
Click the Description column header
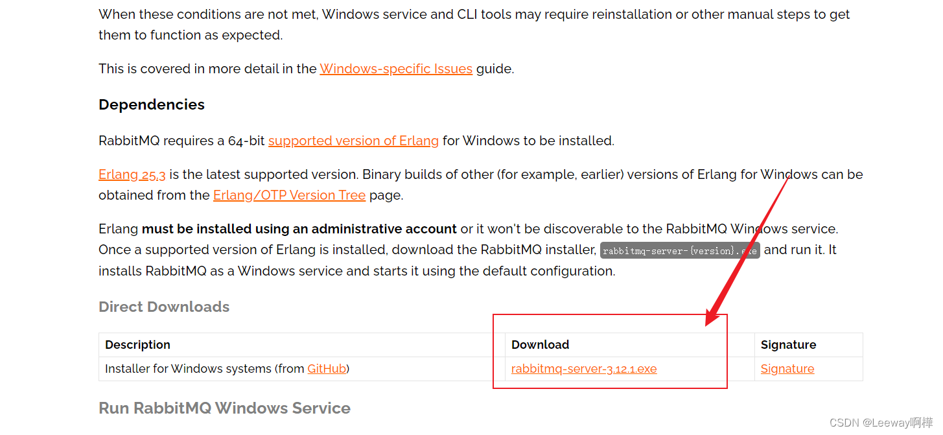[137, 345]
